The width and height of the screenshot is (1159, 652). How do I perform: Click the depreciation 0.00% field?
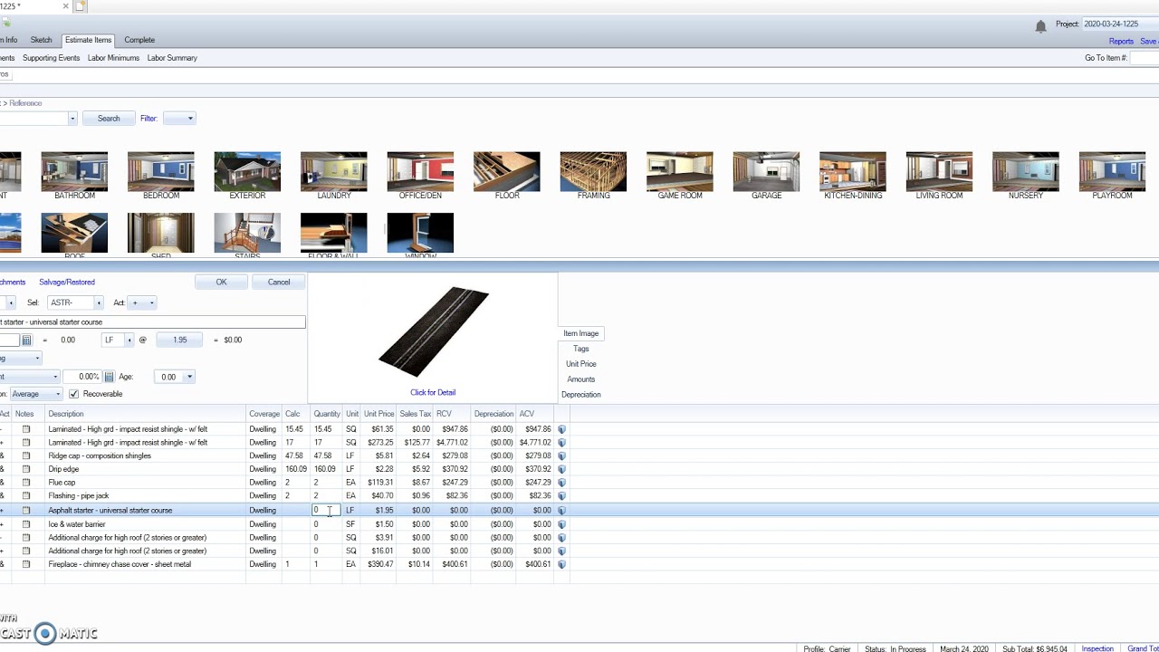click(x=82, y=377)
